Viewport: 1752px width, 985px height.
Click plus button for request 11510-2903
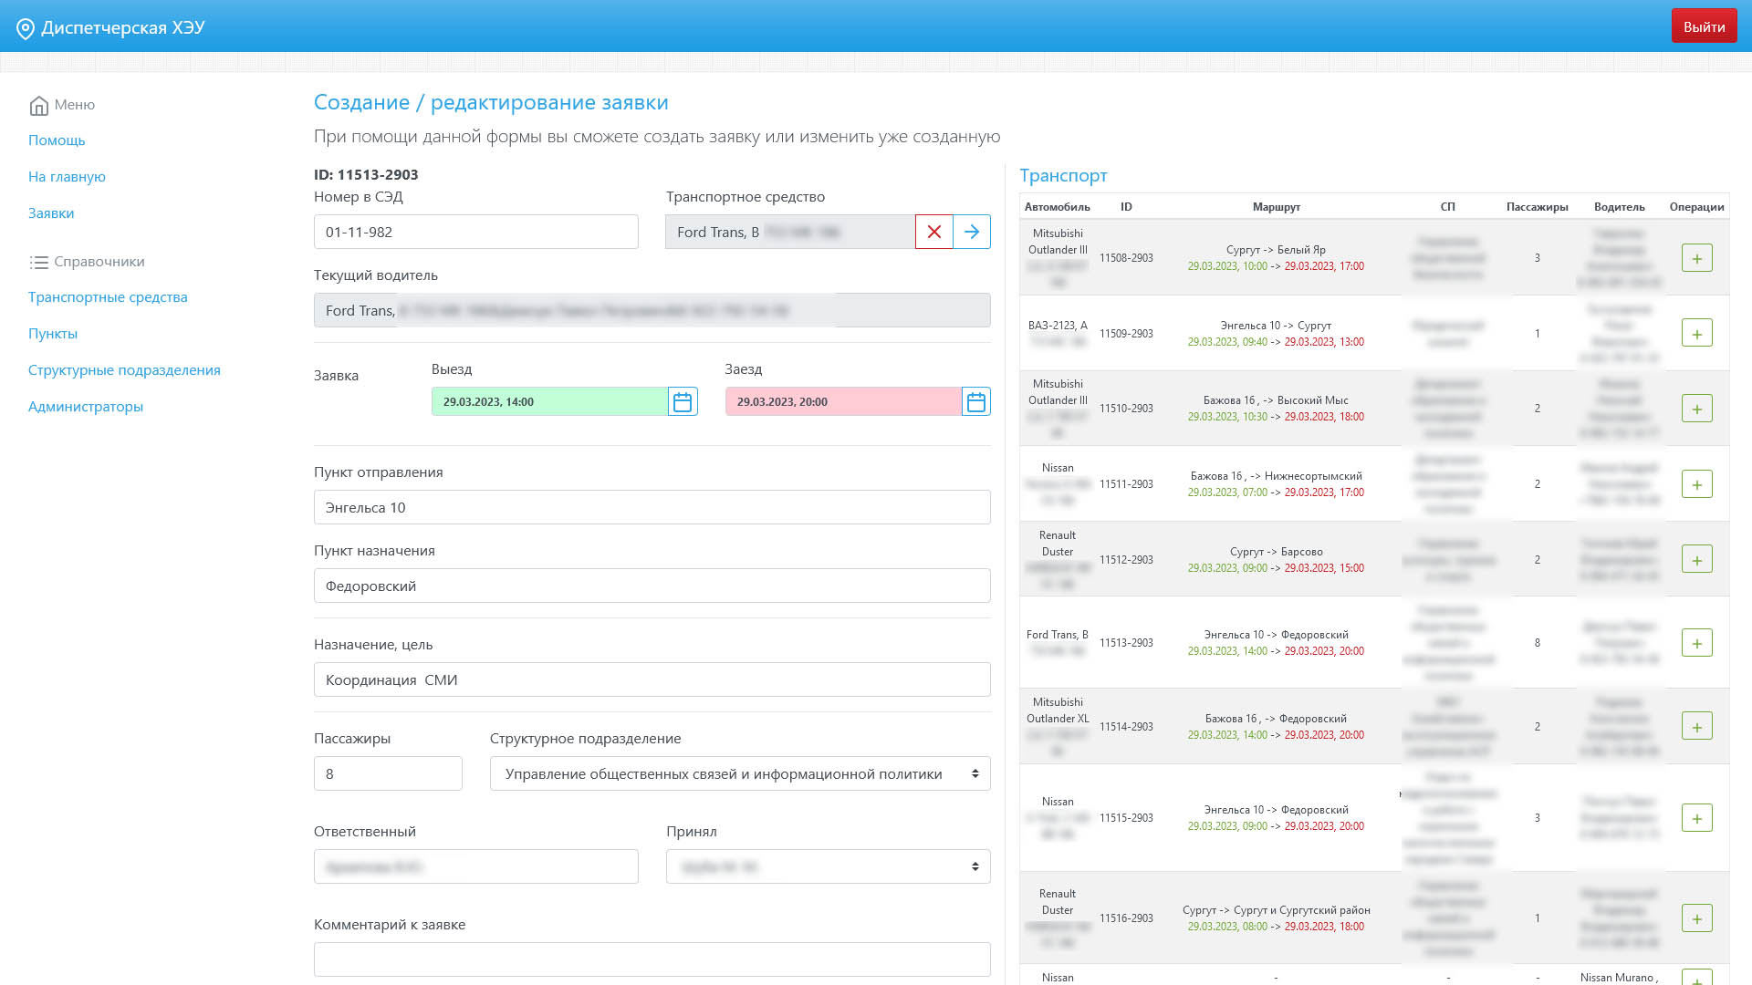(x=1696, y=409)
